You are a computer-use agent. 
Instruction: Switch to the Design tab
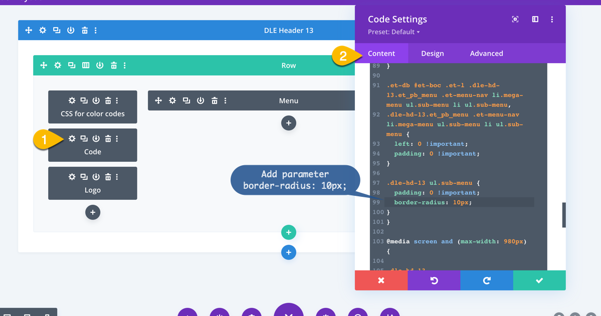click(433, 53)
